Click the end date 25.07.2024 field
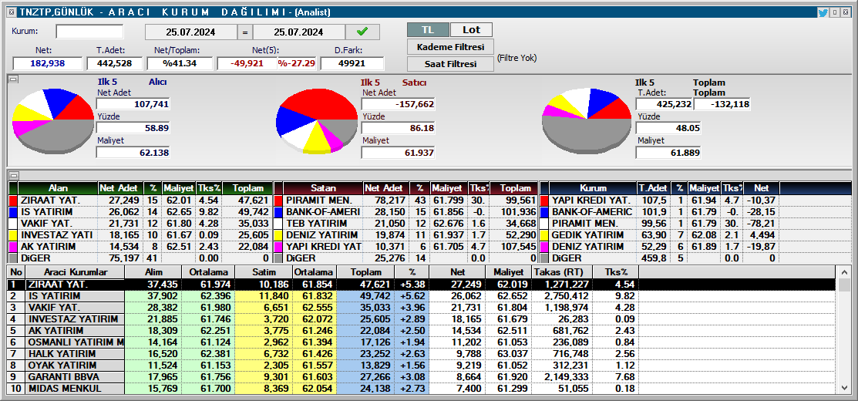 (x=299, y=32)
